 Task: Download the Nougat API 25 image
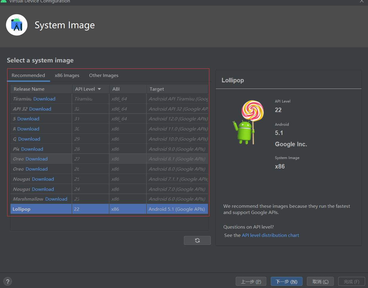point(43,179)
